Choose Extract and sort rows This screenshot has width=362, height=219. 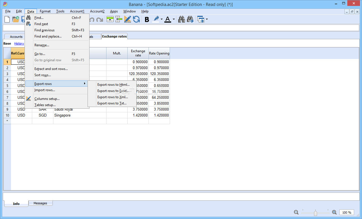pyautogui.click(x=57, y=69)
